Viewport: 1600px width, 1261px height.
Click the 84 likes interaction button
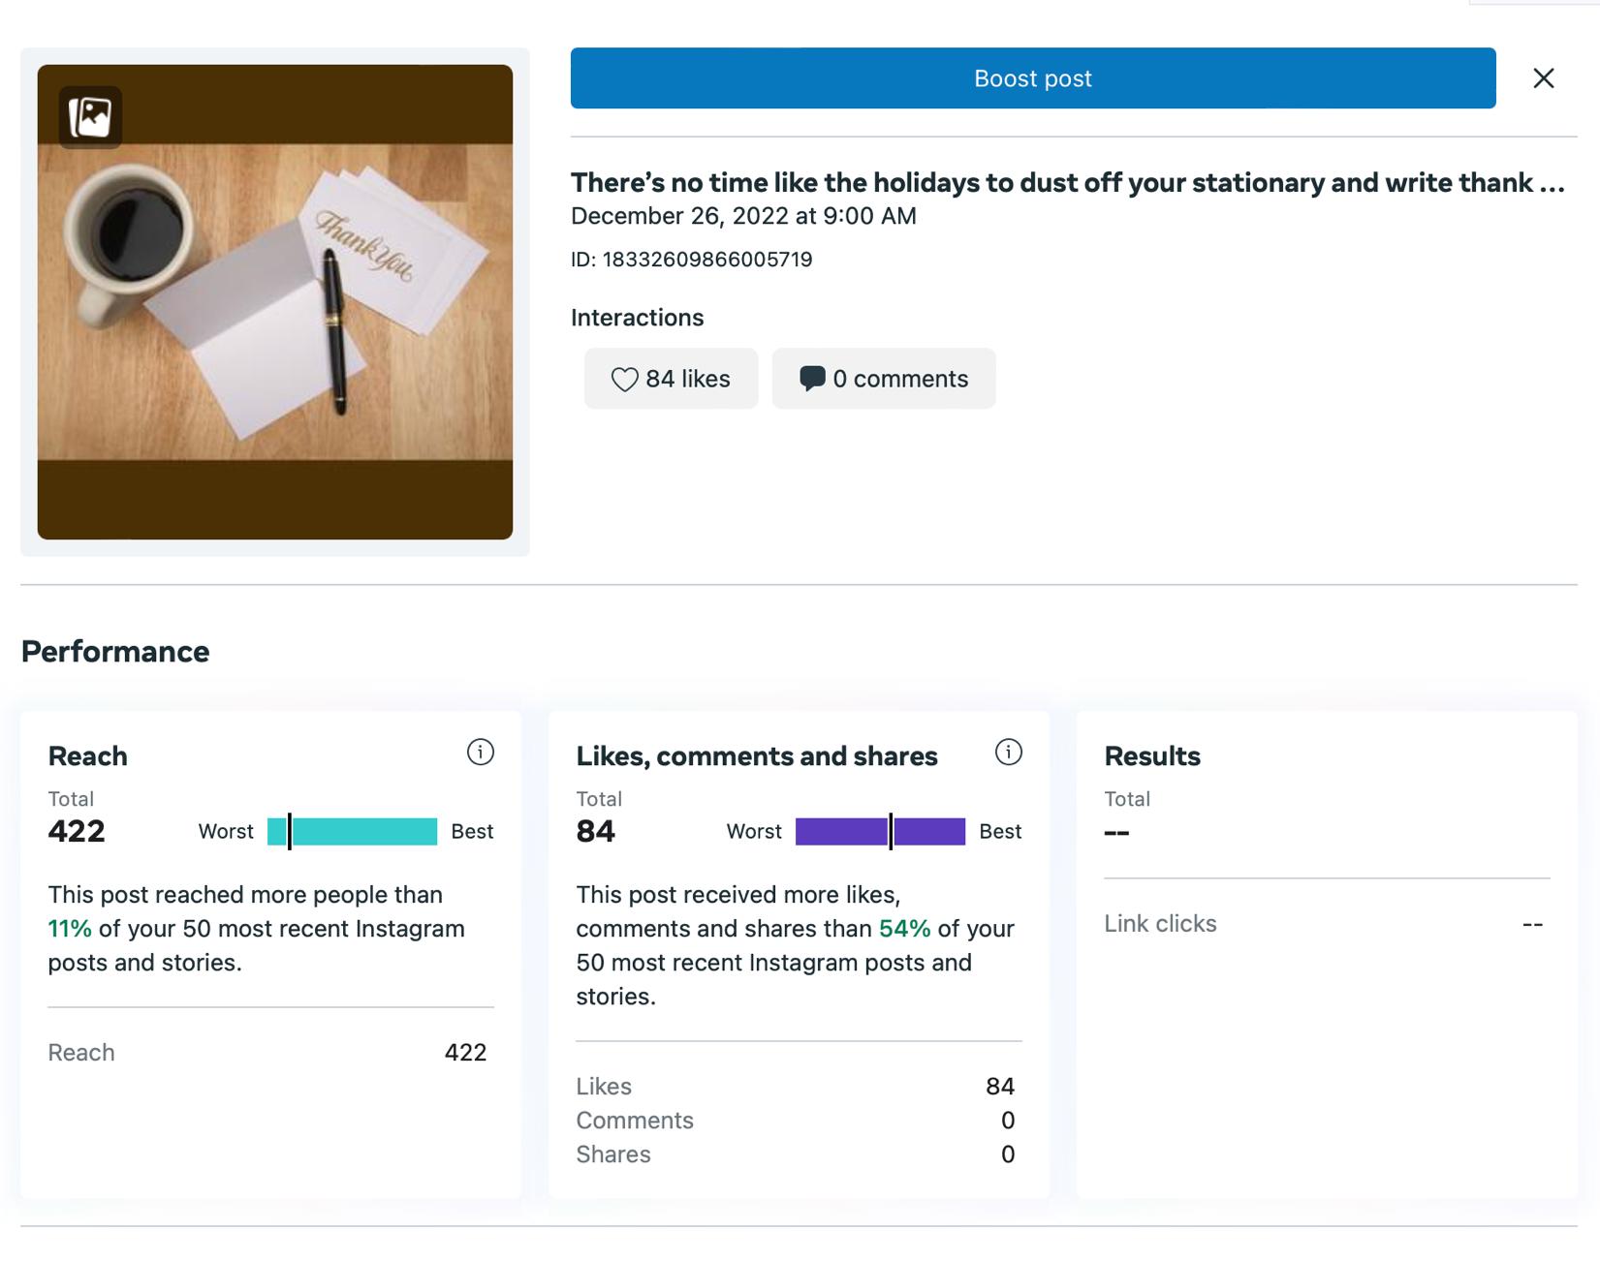click(x=671, y=379)
